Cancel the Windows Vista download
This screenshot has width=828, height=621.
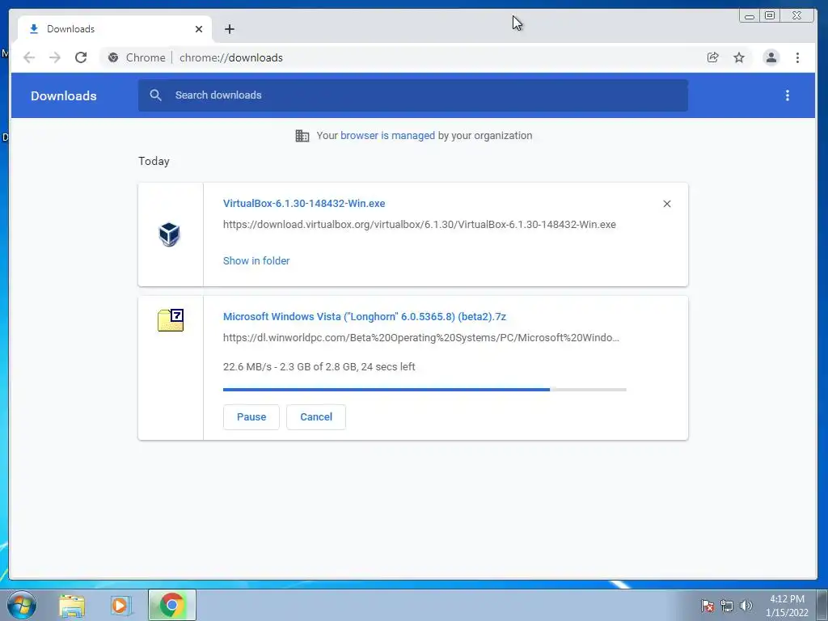coord(316,417)
